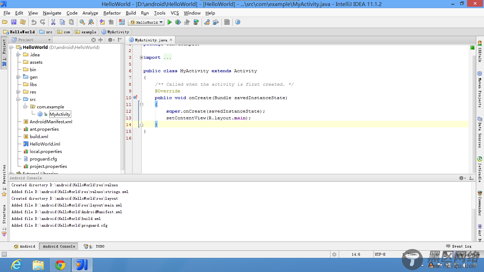Open the Navigate menu

pos(52,13)
